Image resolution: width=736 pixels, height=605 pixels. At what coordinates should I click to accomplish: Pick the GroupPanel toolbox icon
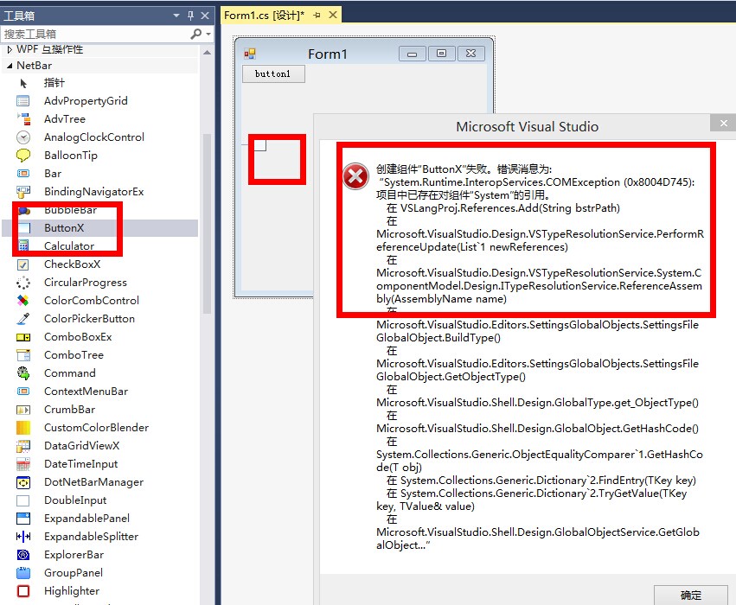click(x=23, y=573)
